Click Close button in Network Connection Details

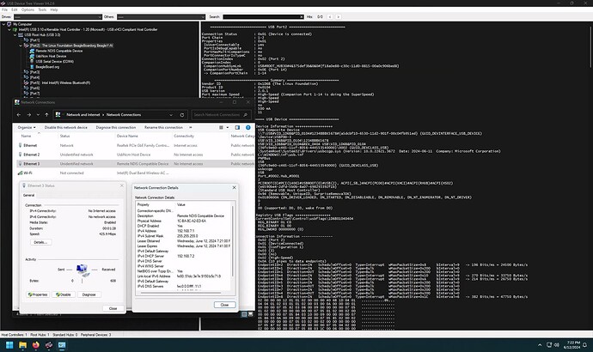(224, 305)
